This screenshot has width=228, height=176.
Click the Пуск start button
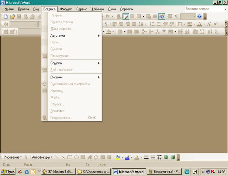point(8,172)
